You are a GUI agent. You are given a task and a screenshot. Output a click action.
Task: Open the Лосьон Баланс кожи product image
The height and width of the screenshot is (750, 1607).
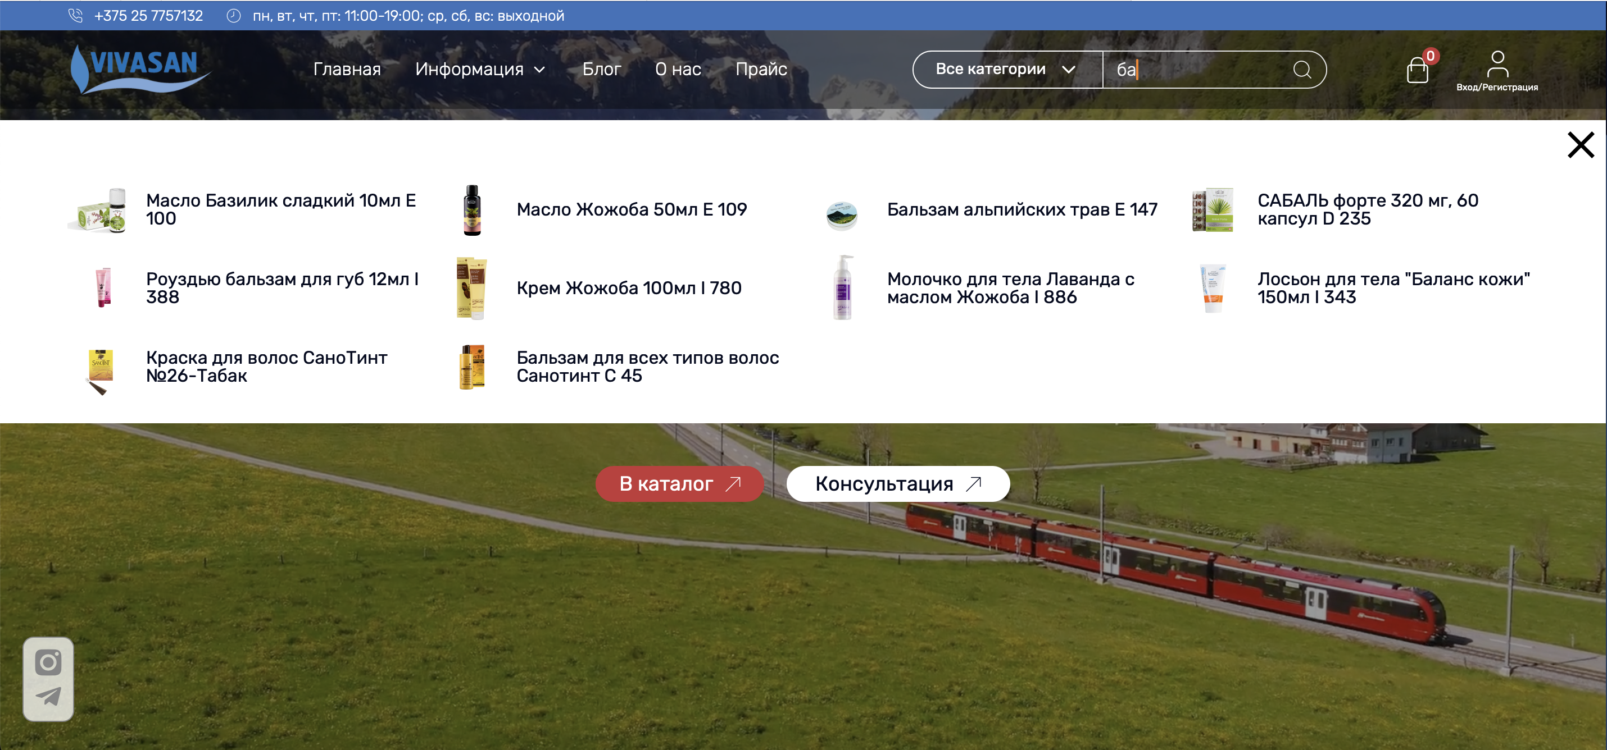[1213, 288]
